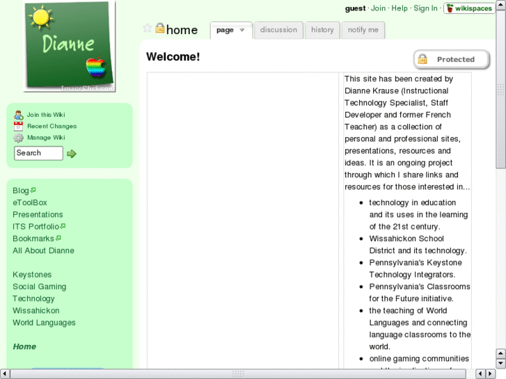Screen dimensions: 506x379
Task: Open the Blog sidebar link
Action: (x=21, y=191)
